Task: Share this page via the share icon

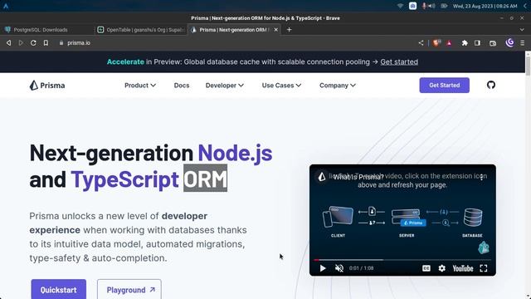Action: click(x=421, y=43)
